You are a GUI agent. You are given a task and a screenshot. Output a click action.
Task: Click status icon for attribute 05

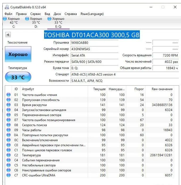click(9, 115)
